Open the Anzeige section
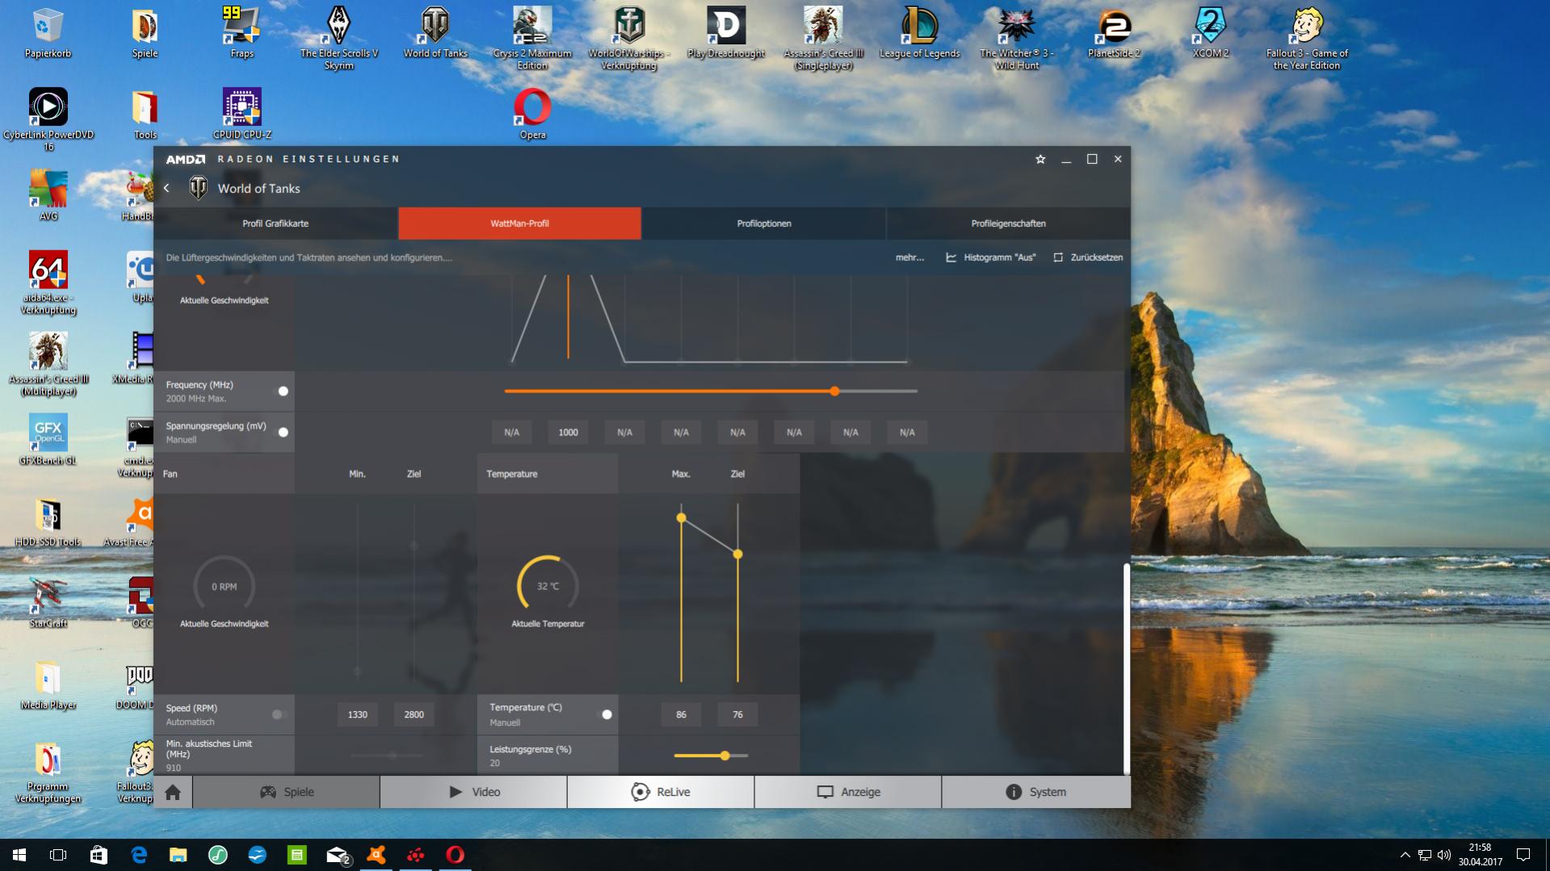This screenshot has width=1550, height=871. tap(848, 792)
